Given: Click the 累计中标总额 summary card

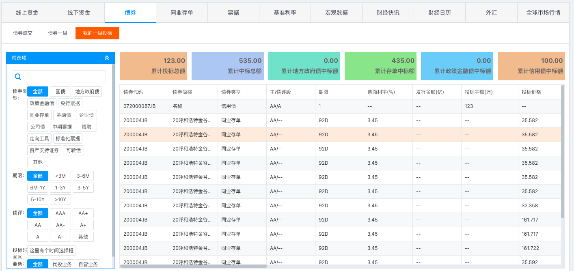Looking at the screenshot, I should click(228, 66).
